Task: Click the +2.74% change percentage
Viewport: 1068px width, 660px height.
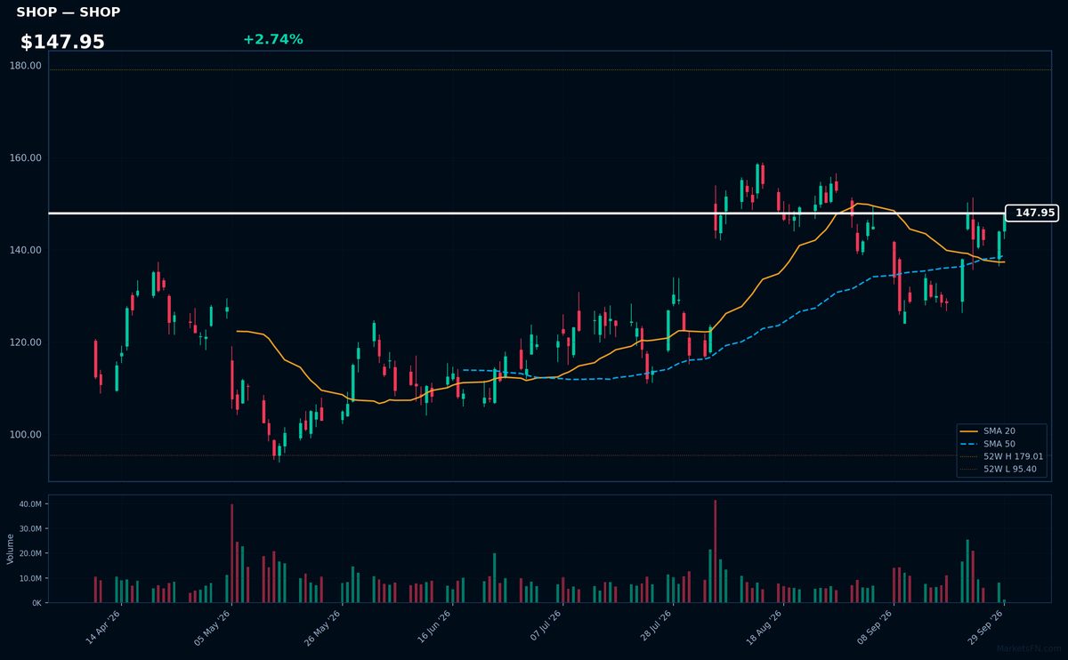Action: pyautogui.click(x=272, y=39)
